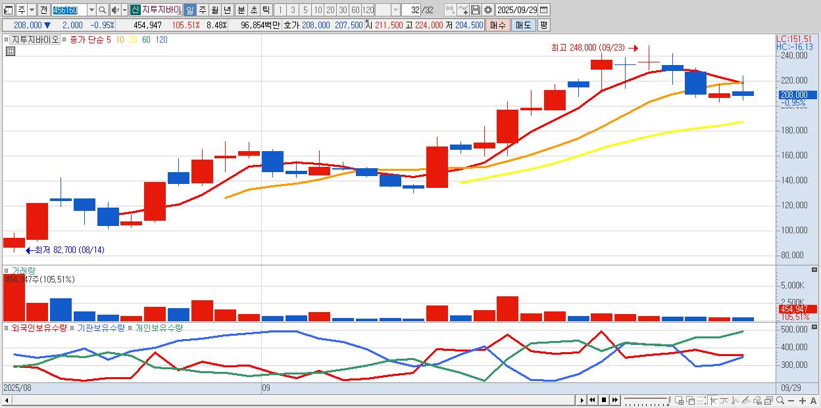Close the volume panel with its corner box

tap(814, 270)
